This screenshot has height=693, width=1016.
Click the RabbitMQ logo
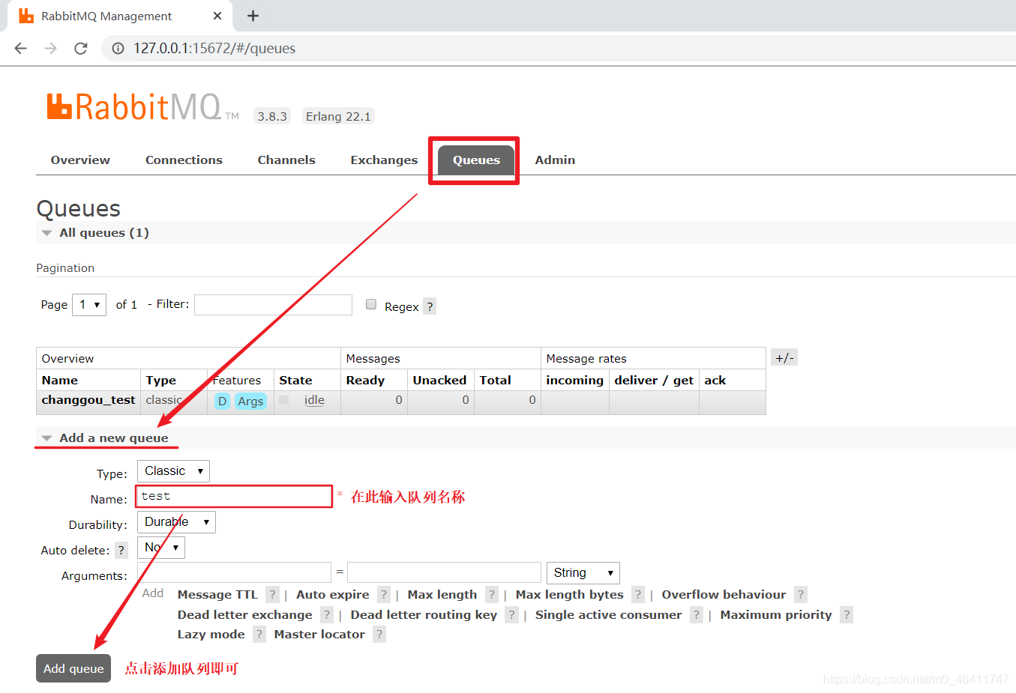pyautogui.click(x=142, y=107)
